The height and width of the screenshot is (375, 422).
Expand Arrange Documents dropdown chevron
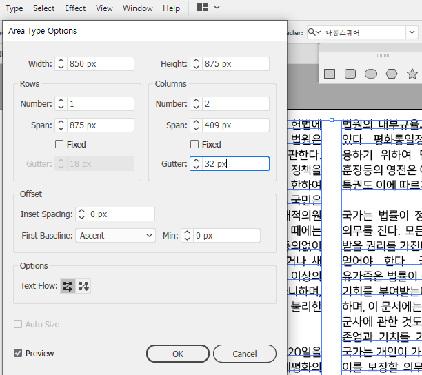point(217,8)
